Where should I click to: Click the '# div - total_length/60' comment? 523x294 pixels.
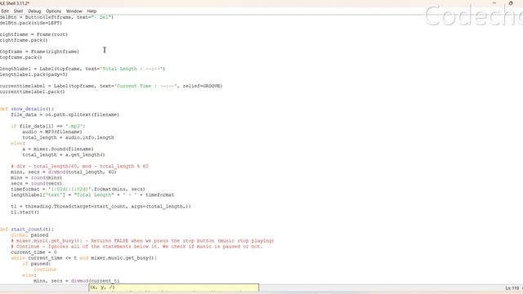pyautogui.click(x=79, y=166)
